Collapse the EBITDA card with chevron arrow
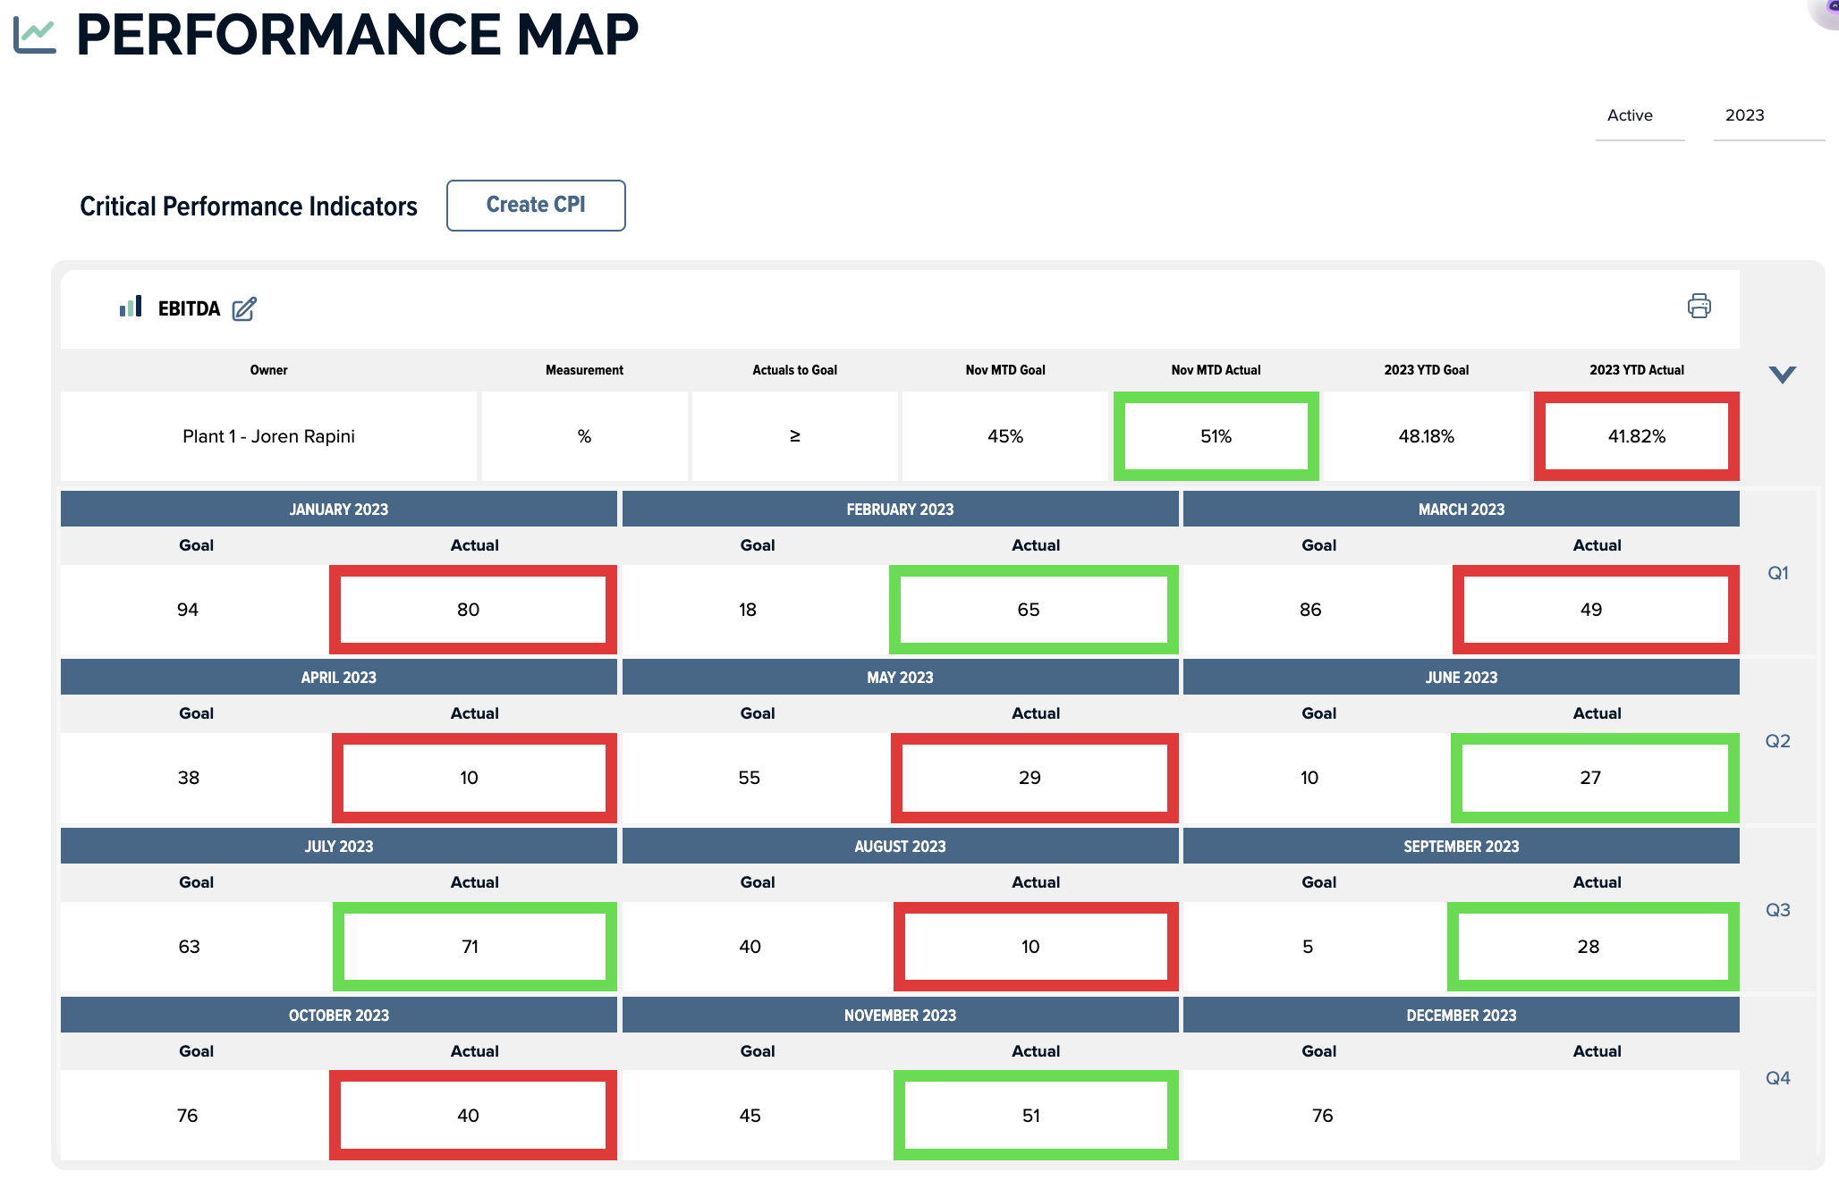This screenshot has height=1180, width=1839. [x=1782, y=375]
